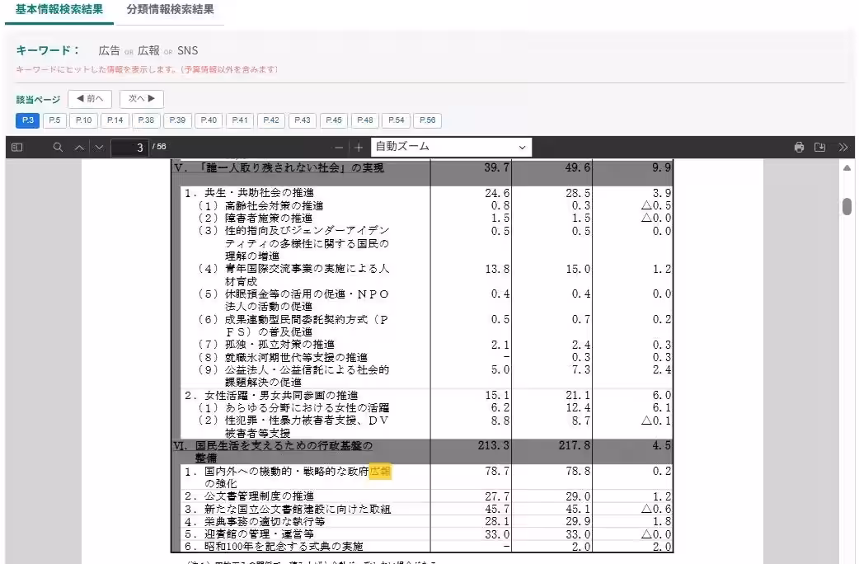This screenshot has width=859, height=564.
Task: Switch to 基本情報検索結果 tab
Action: click(59, 9)
